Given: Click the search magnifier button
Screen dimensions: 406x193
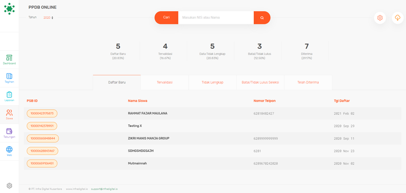Looking at the screenshot, I should [262, 18].
